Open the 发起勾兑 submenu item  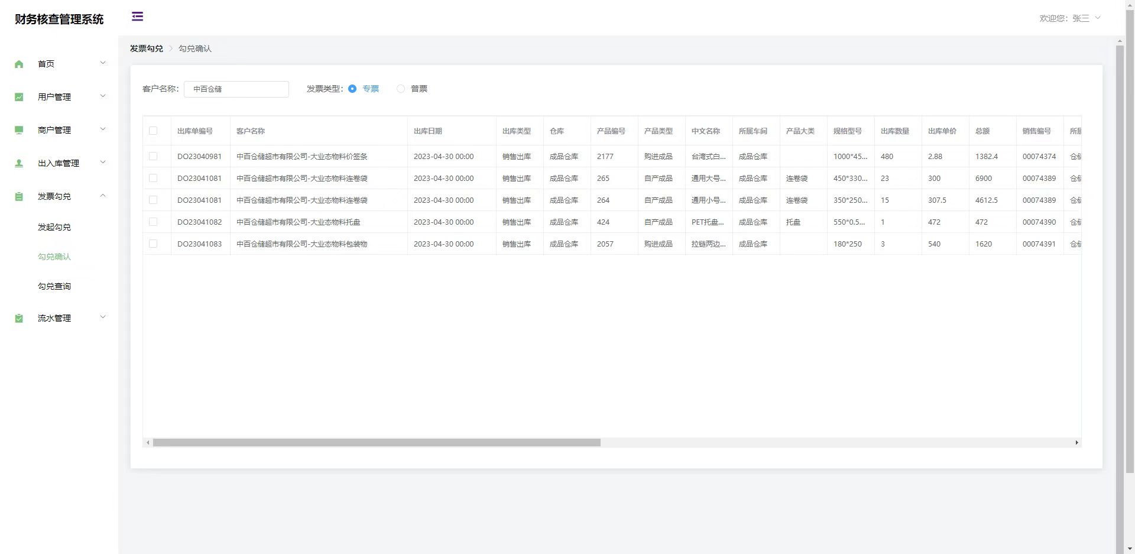[54, 227]
